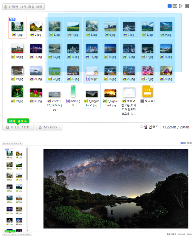This screenshot has width=194, height=240.
Task: Click the sidebar scrollbar in bottom viewer
Action: click(x=27, y=164)
